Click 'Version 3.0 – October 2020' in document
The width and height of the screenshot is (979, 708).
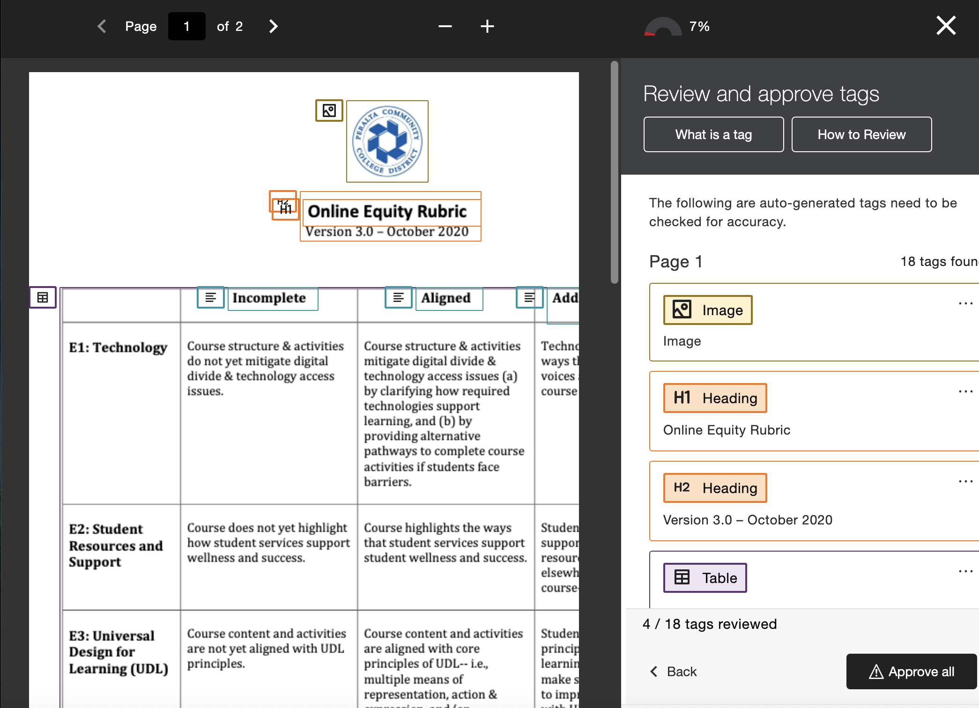[x=387, y=232]
